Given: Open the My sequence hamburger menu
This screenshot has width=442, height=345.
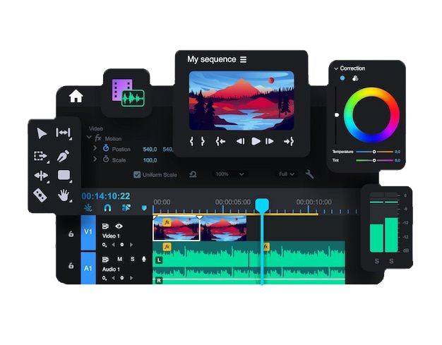Looking at the screenshot, I should 244,59.
